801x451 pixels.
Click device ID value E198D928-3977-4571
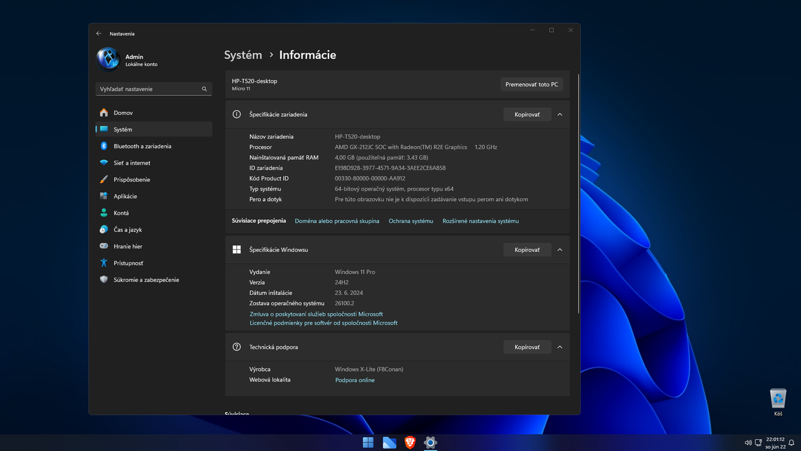tap(390, 168)
